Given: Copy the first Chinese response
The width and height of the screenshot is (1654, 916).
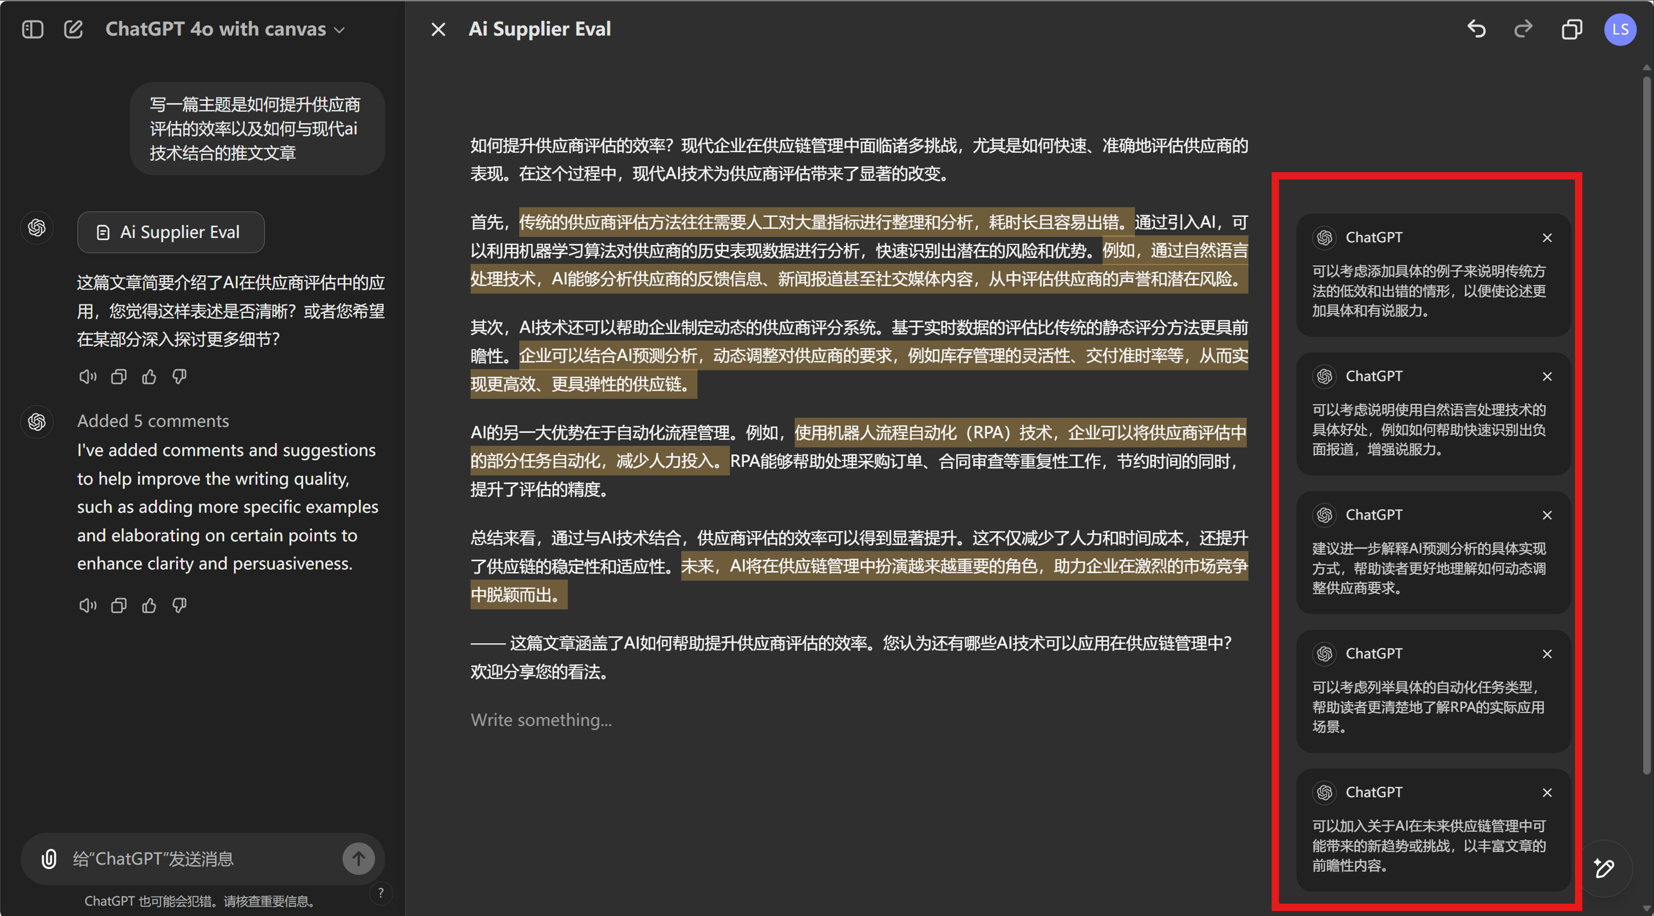Looking at the screenshot, I should [118, 376].
